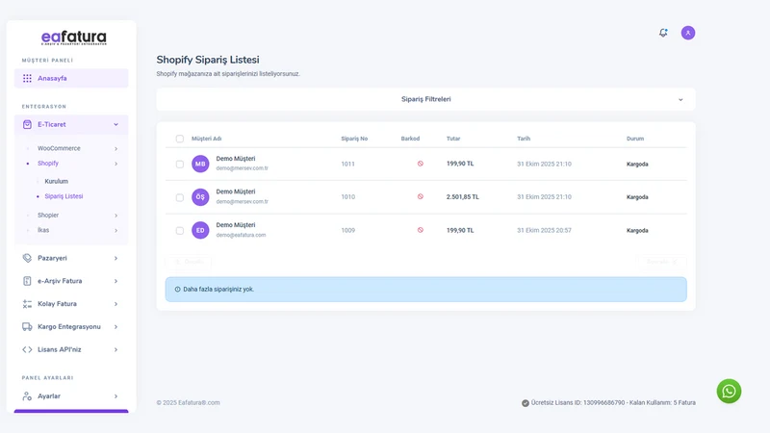Click the amount 2.501,85 TL

[463, 197]
